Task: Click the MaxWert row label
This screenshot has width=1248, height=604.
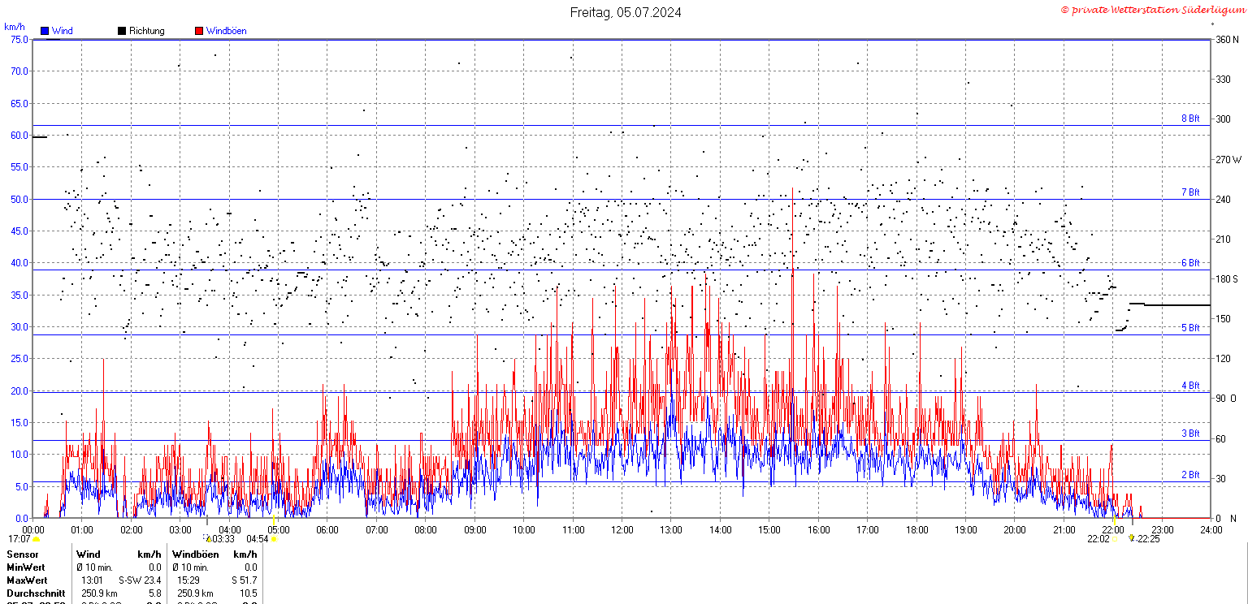Action: click(x=27, y=580)
